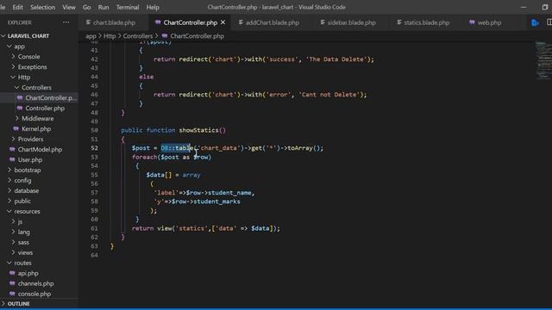Expand the public folder

[22, 201]
